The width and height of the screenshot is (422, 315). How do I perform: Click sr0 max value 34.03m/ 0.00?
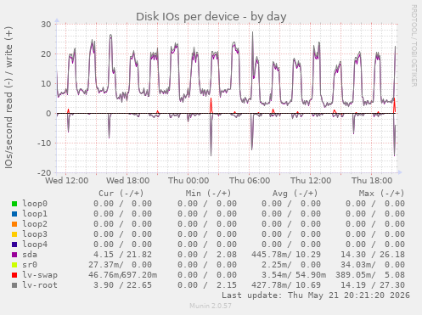(x=373, y=265)
